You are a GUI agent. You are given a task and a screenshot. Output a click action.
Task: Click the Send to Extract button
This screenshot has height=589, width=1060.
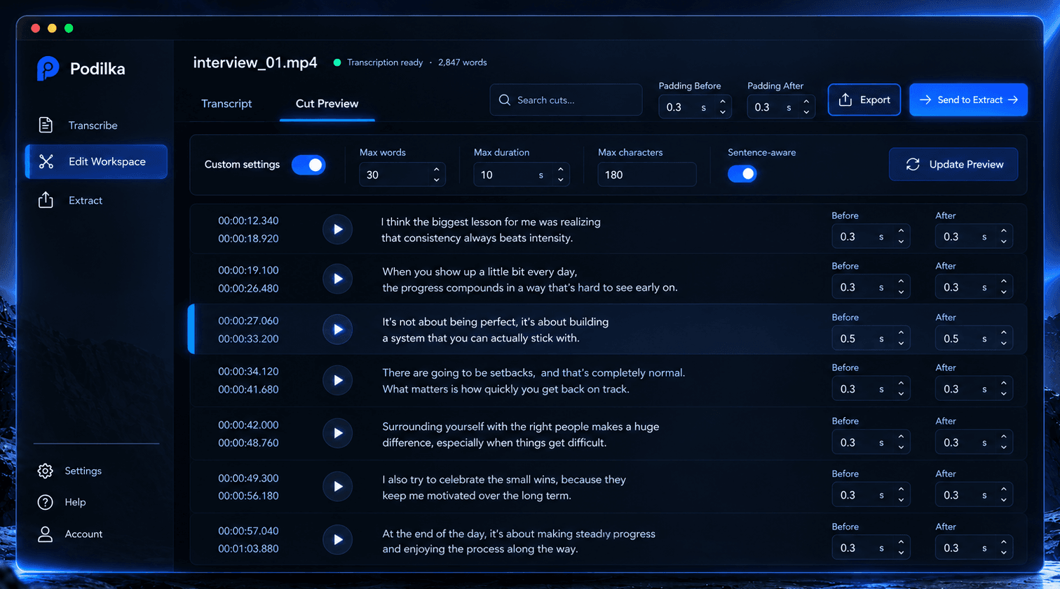[x=968, y=100]
